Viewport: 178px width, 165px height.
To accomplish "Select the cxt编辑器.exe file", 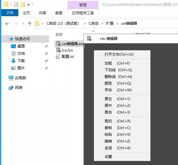I will pos(69,44).
